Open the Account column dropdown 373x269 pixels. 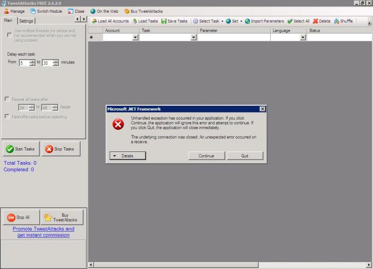pos(135,37)
